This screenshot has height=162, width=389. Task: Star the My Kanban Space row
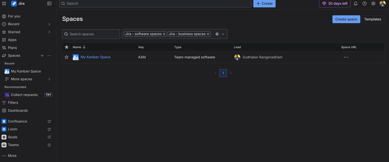tap(67, 57)
